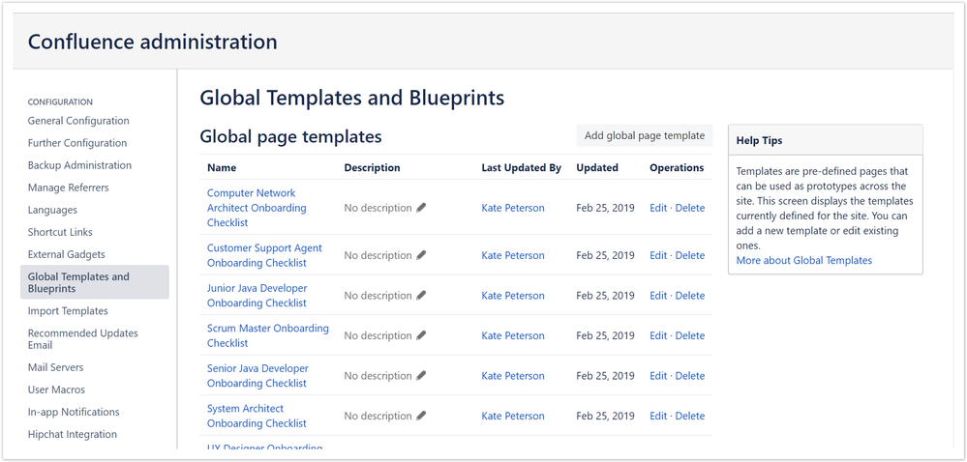Viewport: 967px width, 462px height.
Task: Open More about Global Templates link
Action: coord(804,260)
